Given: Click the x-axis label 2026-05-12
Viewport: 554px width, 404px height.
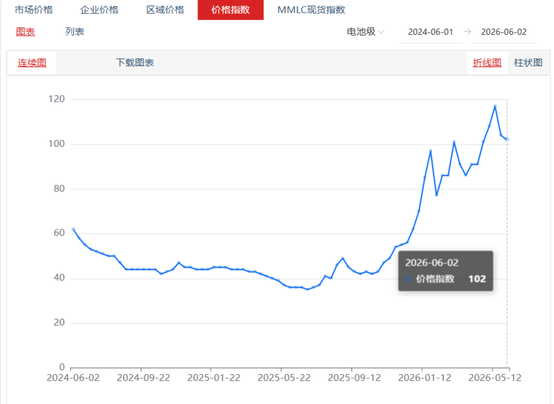Looking at the screenshot, I should [x=495, y=378].
